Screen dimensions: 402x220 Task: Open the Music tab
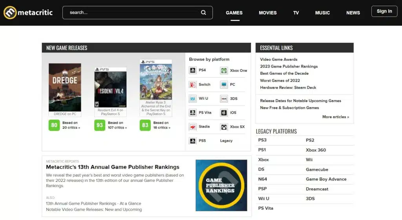pos(323,13)
